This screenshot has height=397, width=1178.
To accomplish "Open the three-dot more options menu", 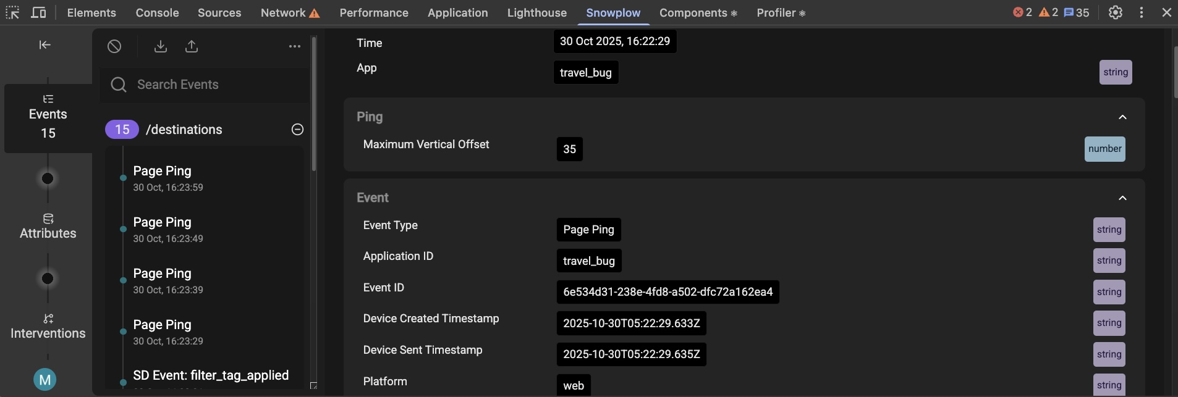I will [295, 46].
